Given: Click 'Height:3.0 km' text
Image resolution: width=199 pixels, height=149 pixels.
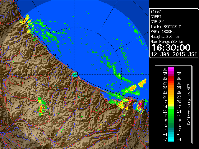Looking at the screenshot, I should point(164,37).
